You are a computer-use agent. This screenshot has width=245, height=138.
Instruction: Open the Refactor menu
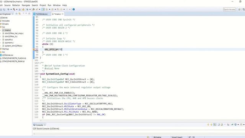pos(16,5)
